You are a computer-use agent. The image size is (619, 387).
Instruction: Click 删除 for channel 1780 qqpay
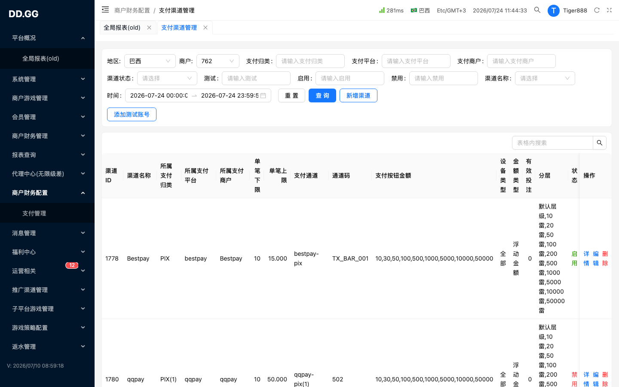pos(605,379)
